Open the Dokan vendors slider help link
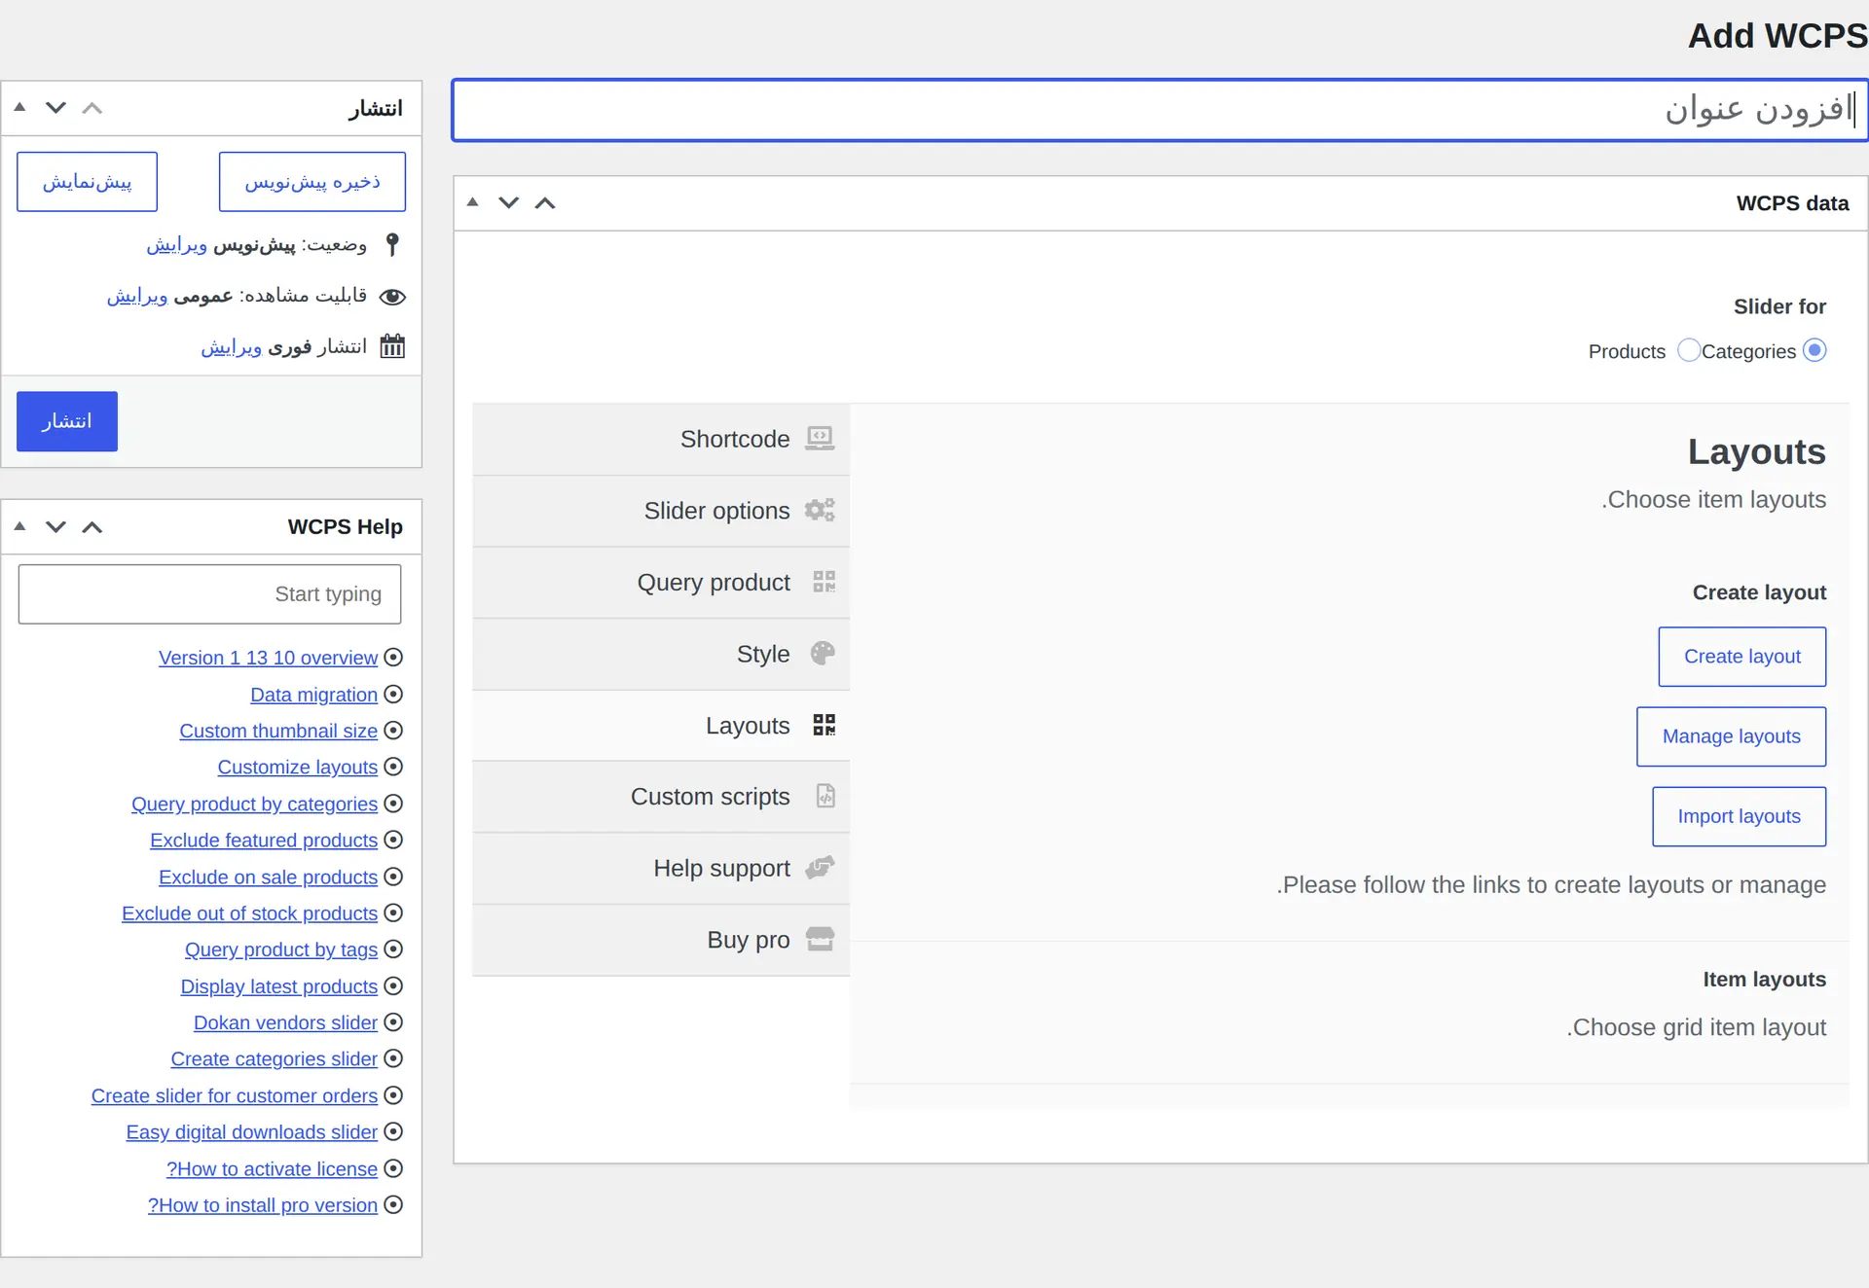The width and height of the screenshot is (1869, 1288). [x=285, y=1022]
